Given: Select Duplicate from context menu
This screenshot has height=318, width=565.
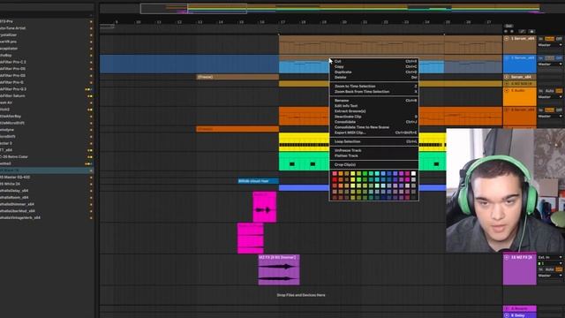Looking at the screenshot, I should (x=374, y=72).
